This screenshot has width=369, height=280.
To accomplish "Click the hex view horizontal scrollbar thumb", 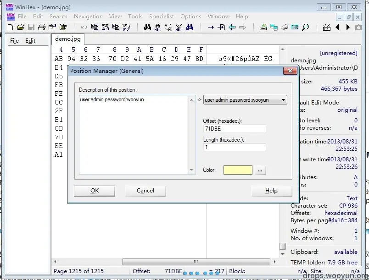I will pos(196,262).
